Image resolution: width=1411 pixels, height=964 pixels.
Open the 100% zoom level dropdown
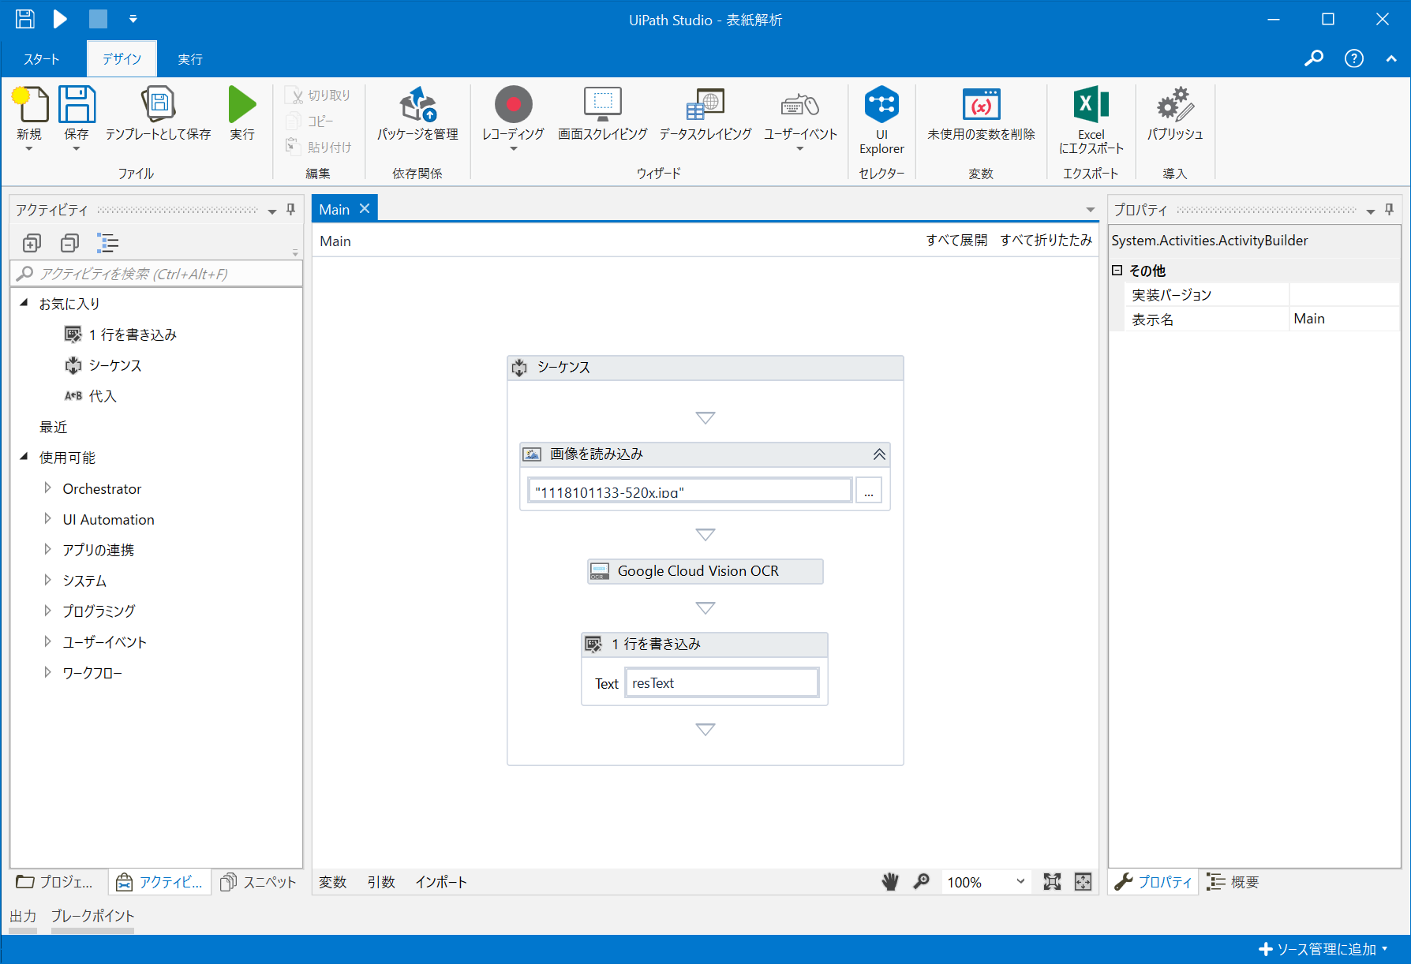pos(1020,882)
